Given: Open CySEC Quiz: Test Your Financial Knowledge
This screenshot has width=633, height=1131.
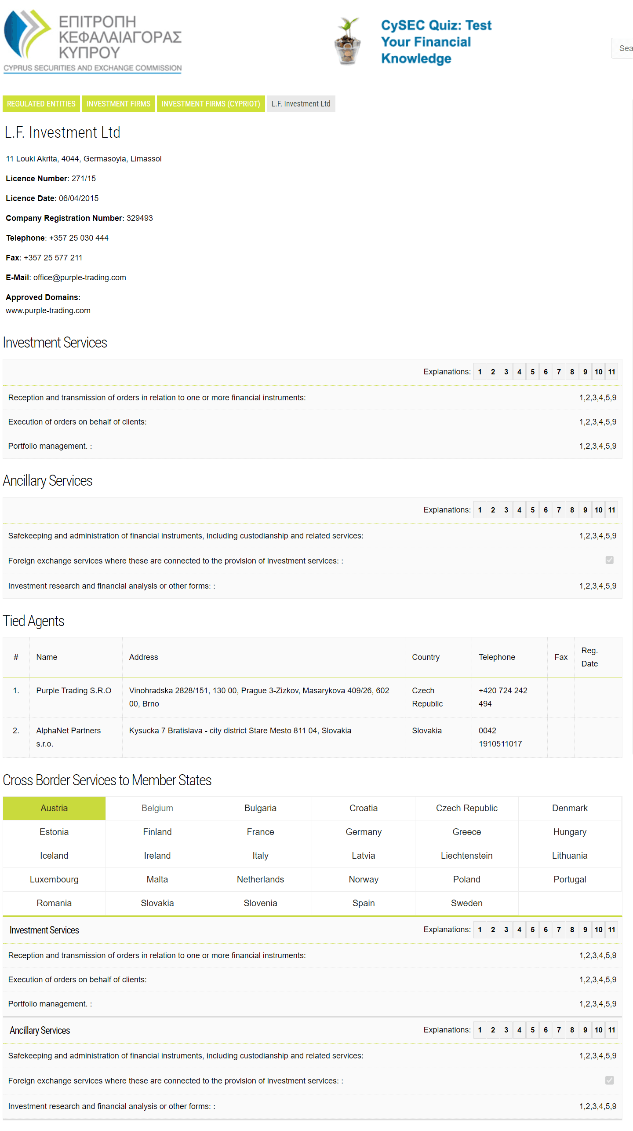Looking at the screenshot, I should point(436,42).
